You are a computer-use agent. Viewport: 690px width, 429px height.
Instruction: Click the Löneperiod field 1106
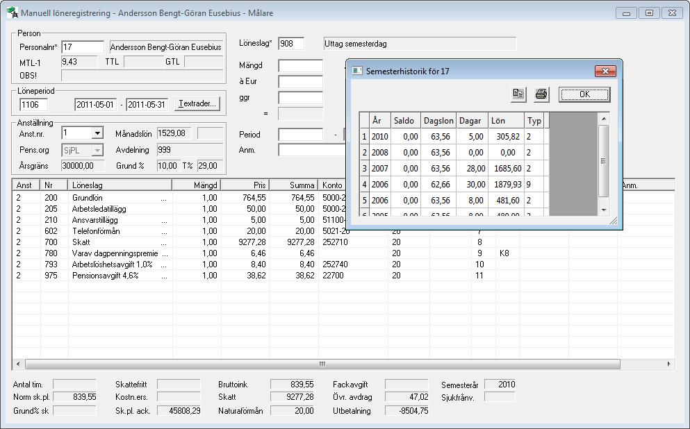[x=34, y=105]
